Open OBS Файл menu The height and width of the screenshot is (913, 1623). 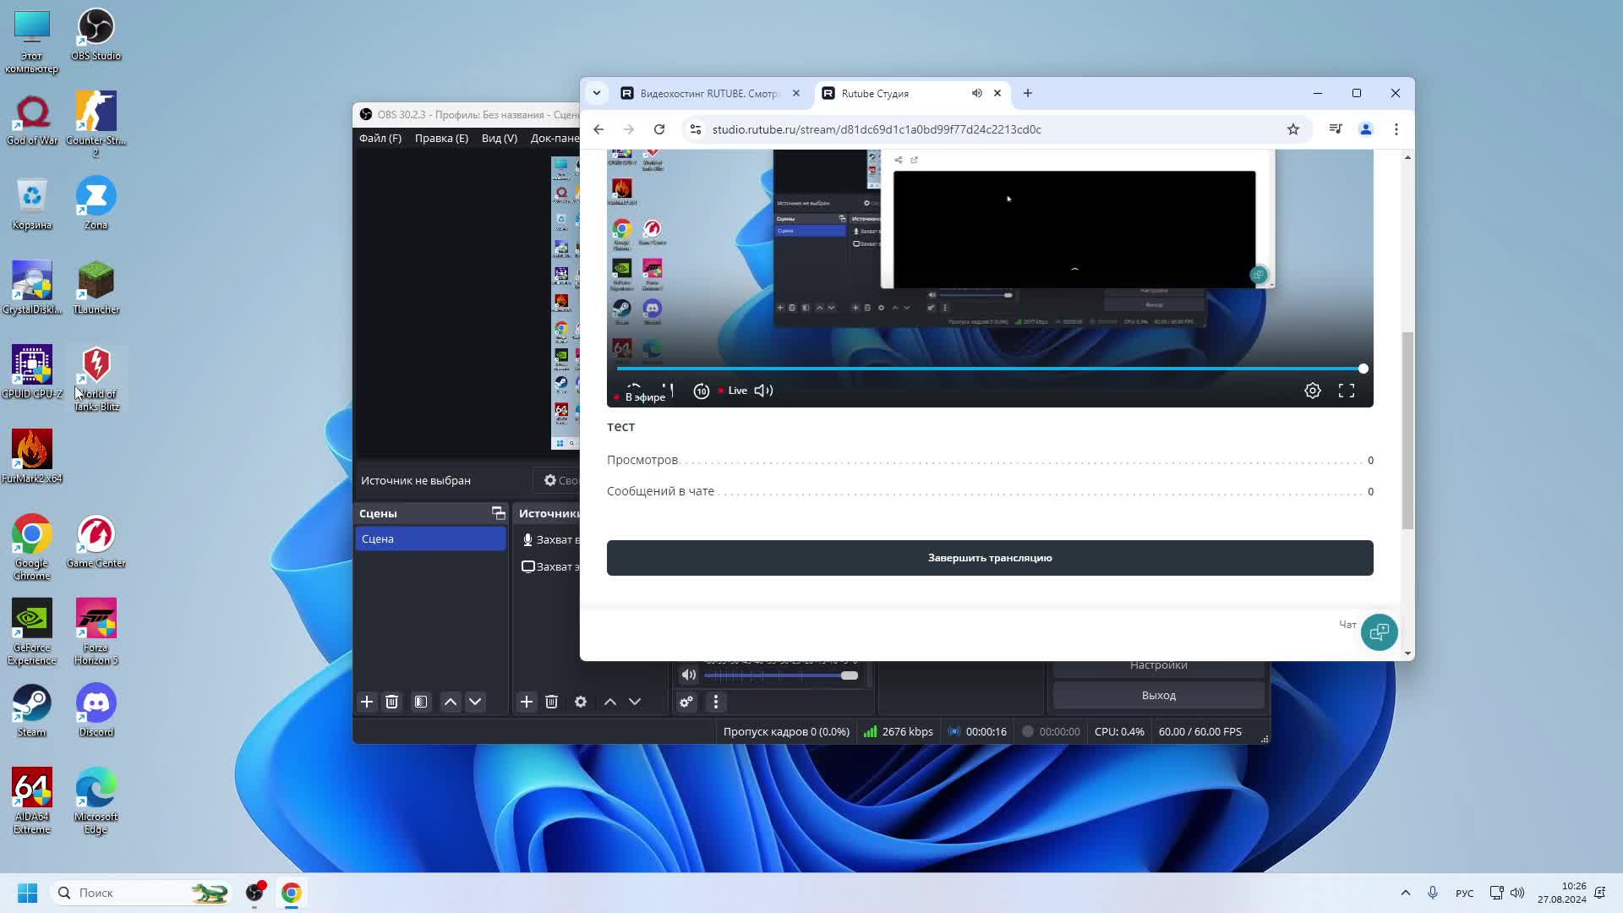pyautogui.click(x=380, y=138)
